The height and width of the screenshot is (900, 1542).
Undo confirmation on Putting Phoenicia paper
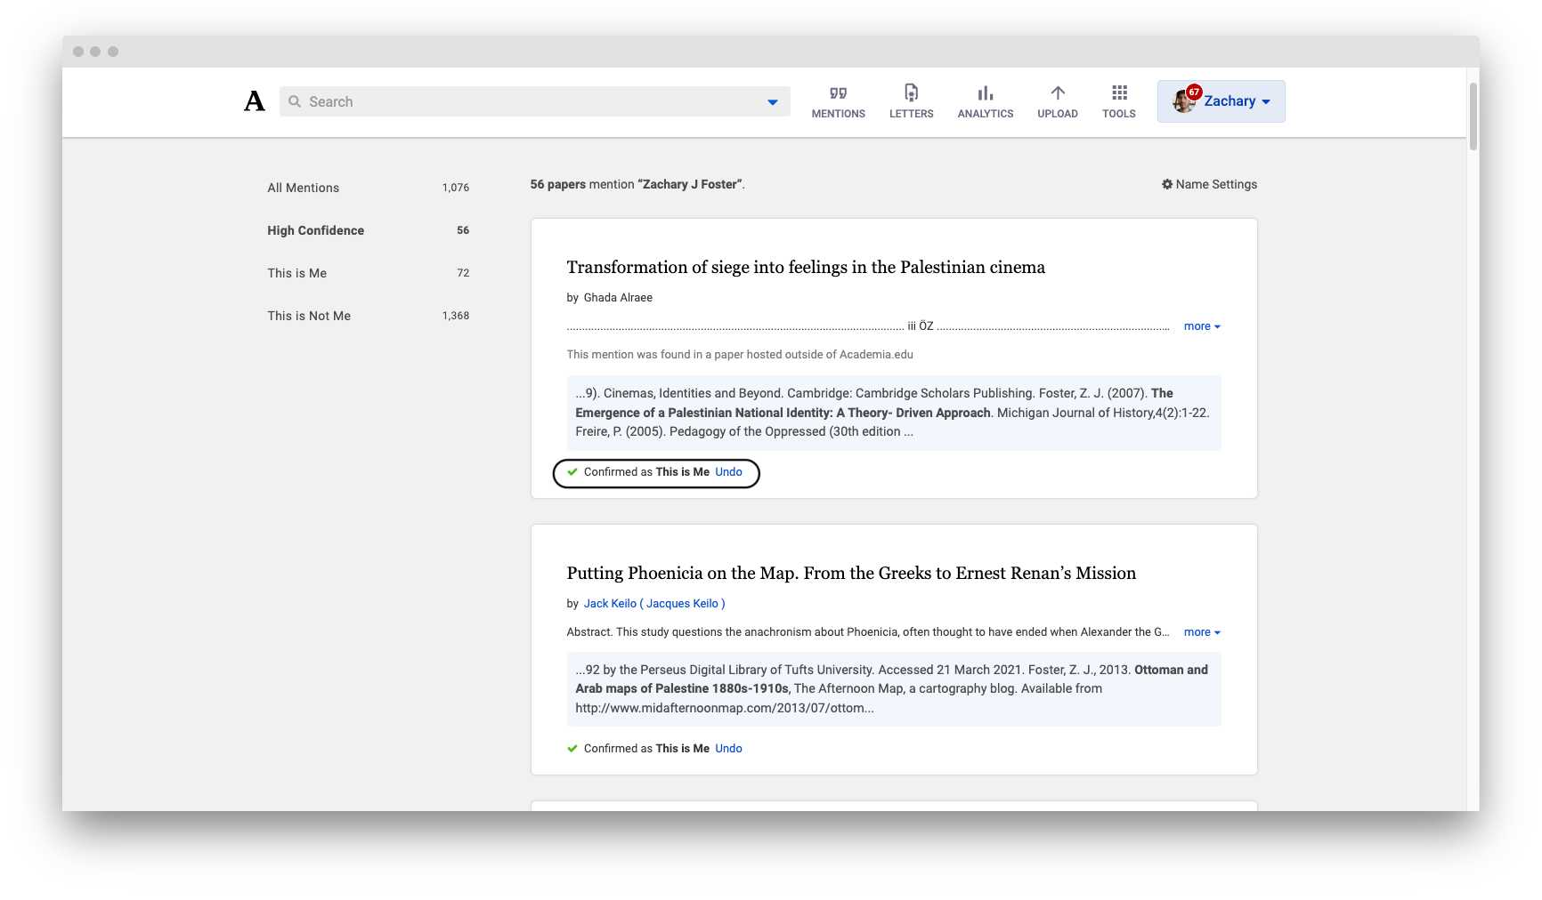pos(728,749)
